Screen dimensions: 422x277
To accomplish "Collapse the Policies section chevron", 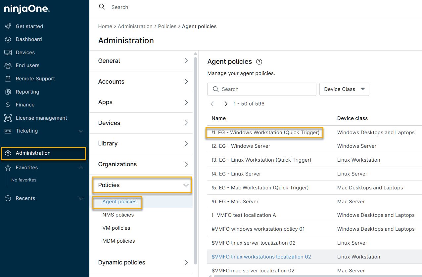I will point(186,185).
